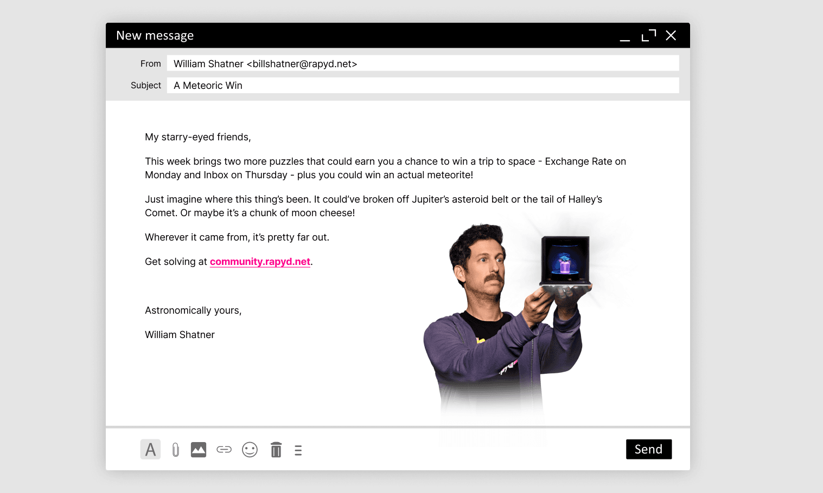Expand the New message window to fullscreen
Screen dimensions: 823x493
(649, 35)
